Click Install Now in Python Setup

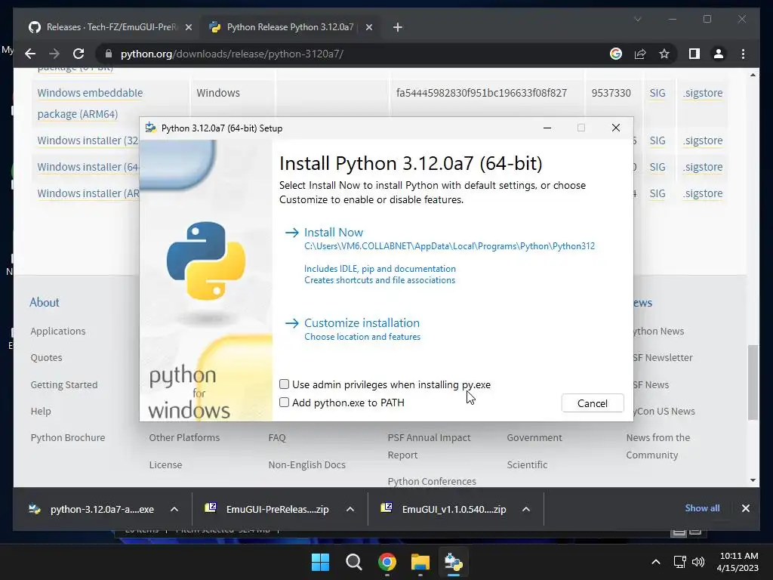333,233
